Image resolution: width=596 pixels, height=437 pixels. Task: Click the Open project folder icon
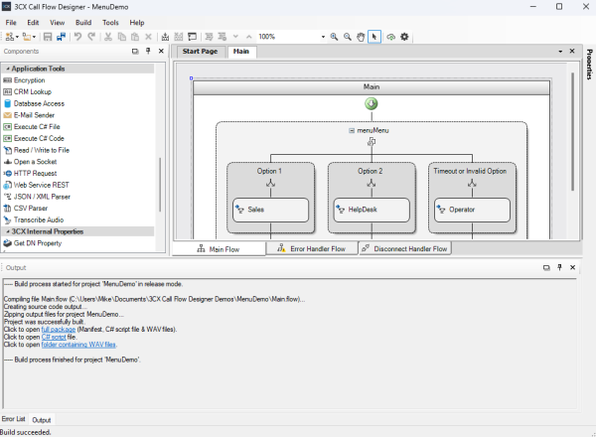coord(26,37)
